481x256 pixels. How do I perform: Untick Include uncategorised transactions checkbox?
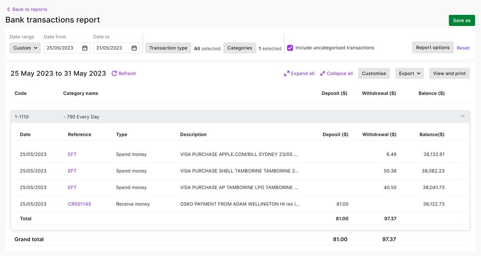[x=290, y=48]
